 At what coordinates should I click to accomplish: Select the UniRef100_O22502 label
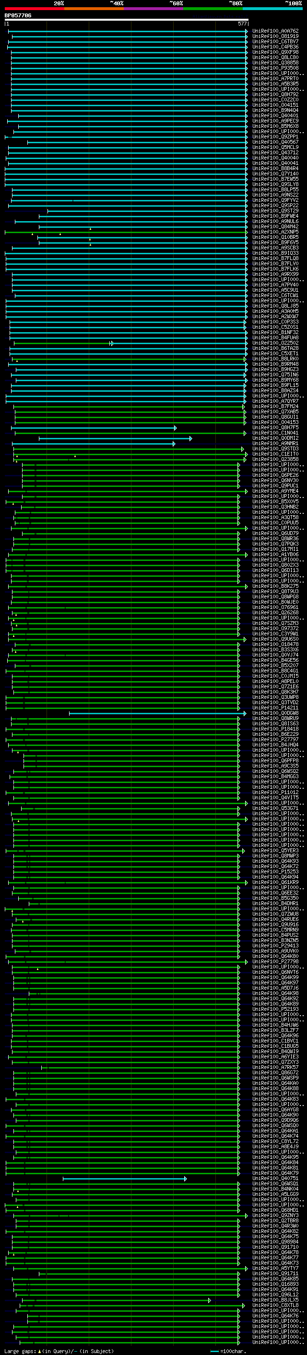275,343
